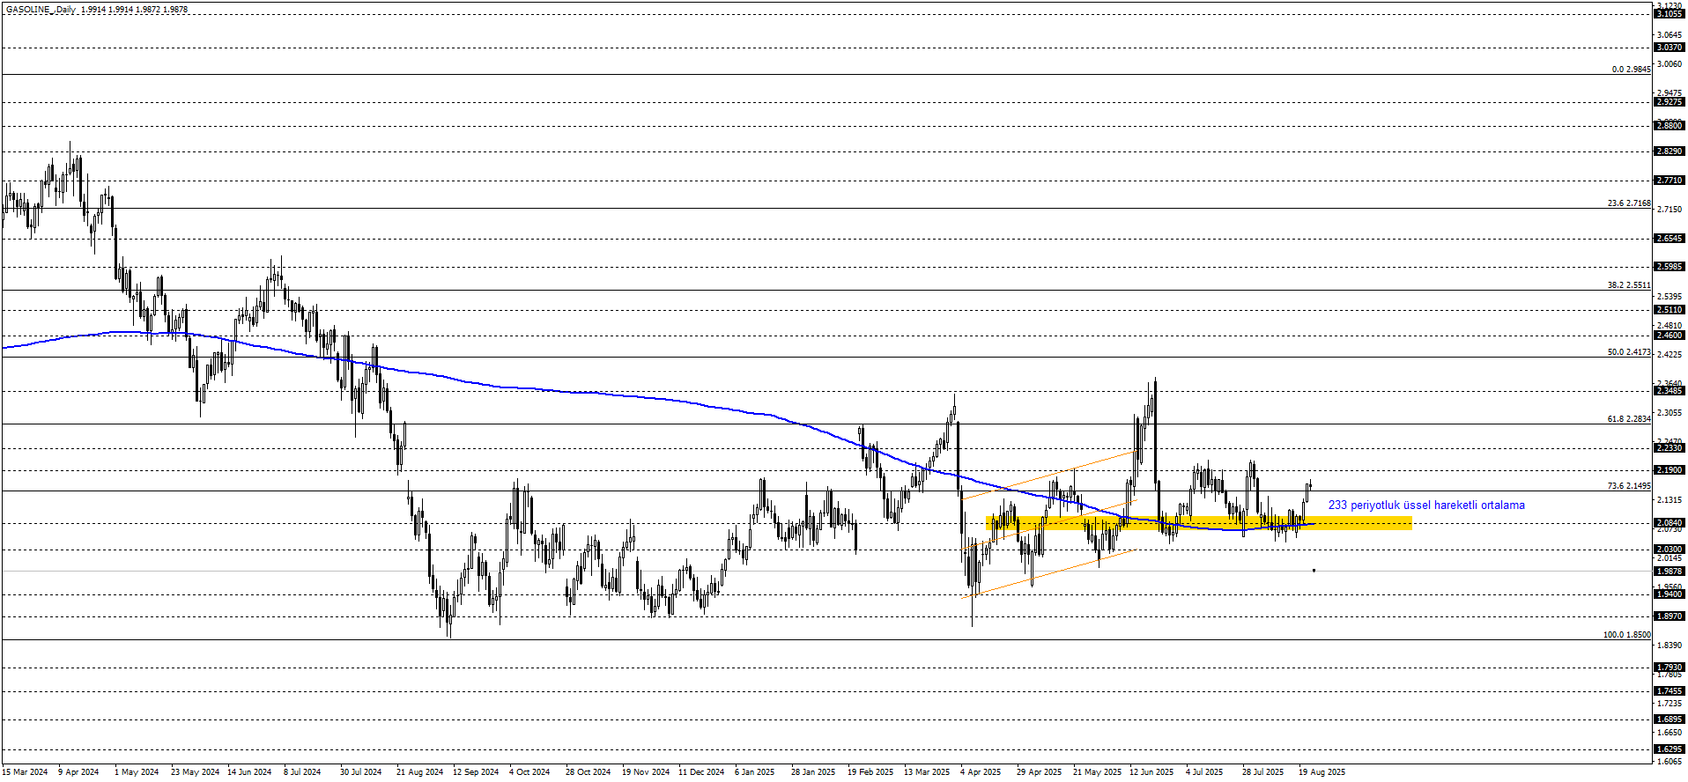
Task: Click the '28 Oct 2024' date label
Action: (588, 772)
